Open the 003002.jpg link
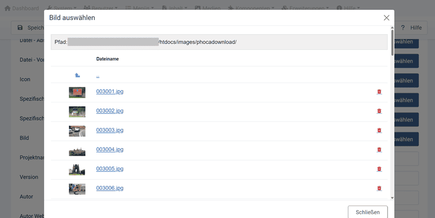 click(110, 111)
